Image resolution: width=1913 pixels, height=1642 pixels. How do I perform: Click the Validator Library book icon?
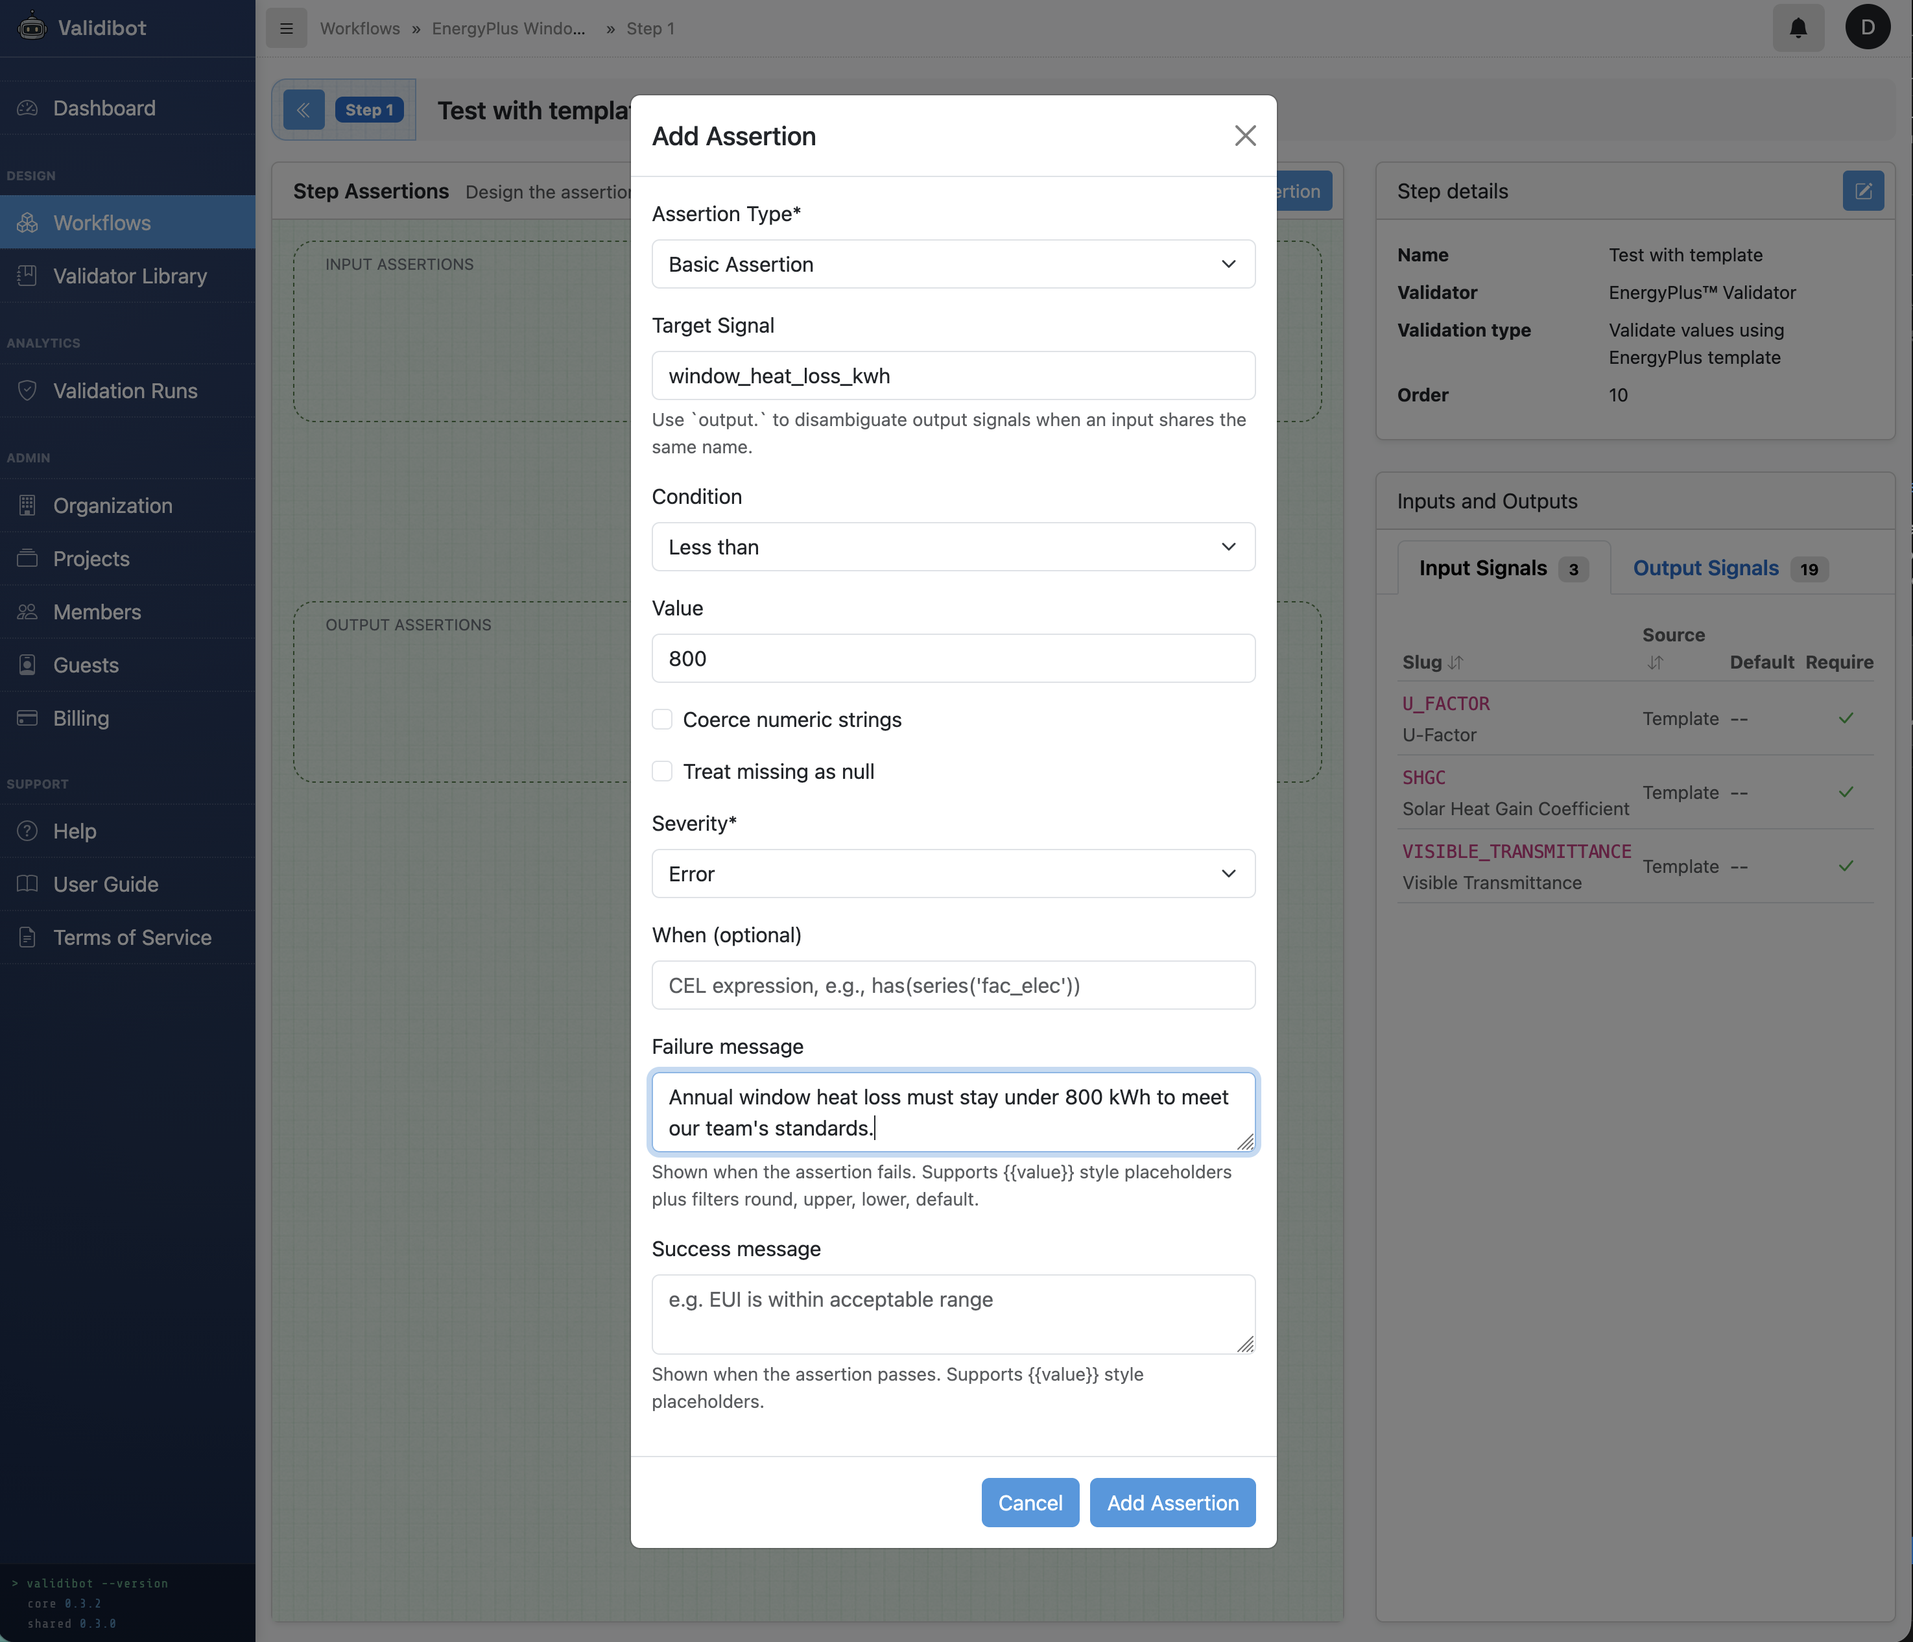28,275
